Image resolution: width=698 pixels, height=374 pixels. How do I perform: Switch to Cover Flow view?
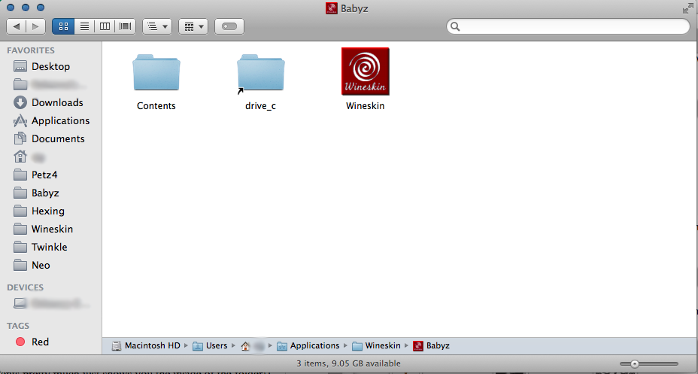[125, 26]
